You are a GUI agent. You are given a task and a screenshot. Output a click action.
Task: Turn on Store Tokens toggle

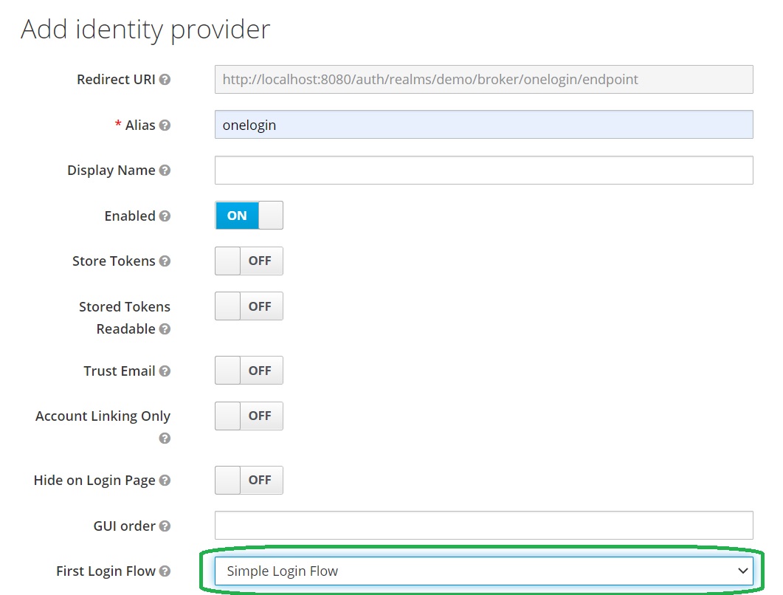tap(249, 261)
